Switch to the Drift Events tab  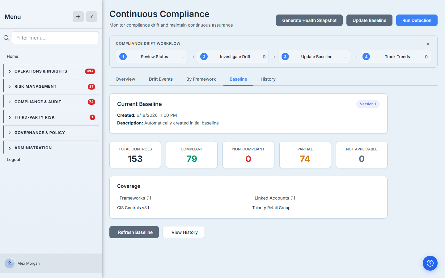coord(161,79)
